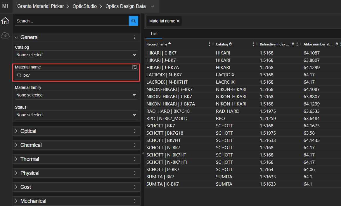Select record SCHOTT | N-BK7HTI
Screen dimensions: 341x206
point(167,162)
